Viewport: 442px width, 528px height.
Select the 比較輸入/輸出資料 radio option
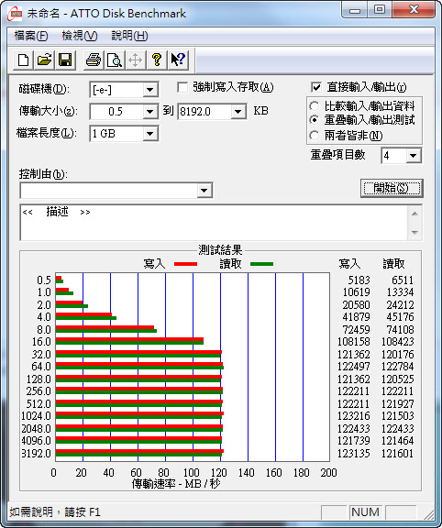[314, 106]
